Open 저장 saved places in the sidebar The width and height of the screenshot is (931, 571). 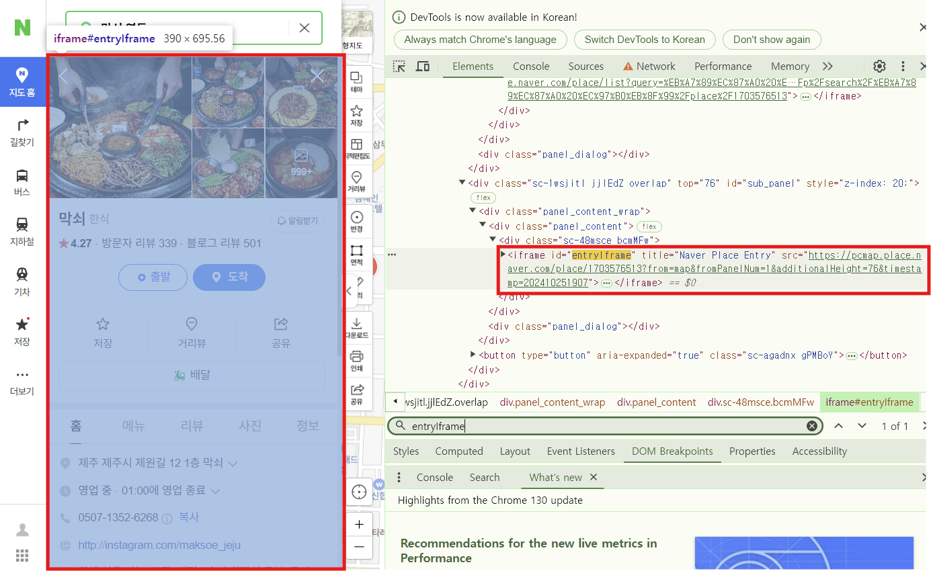(x=22, y=331)
